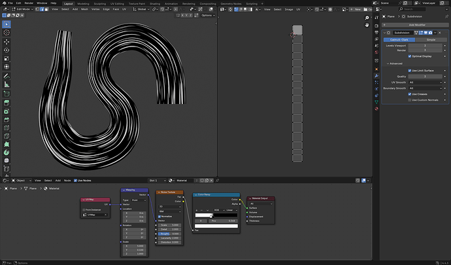This screenshot has height=265, width=451.
Task: Add color stop in Color Ramp
Action: [197, 210]
